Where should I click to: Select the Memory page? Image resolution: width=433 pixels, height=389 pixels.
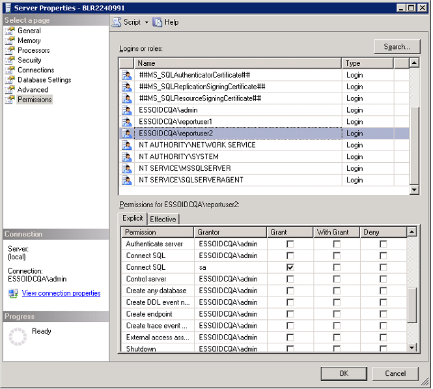point(29,40)
